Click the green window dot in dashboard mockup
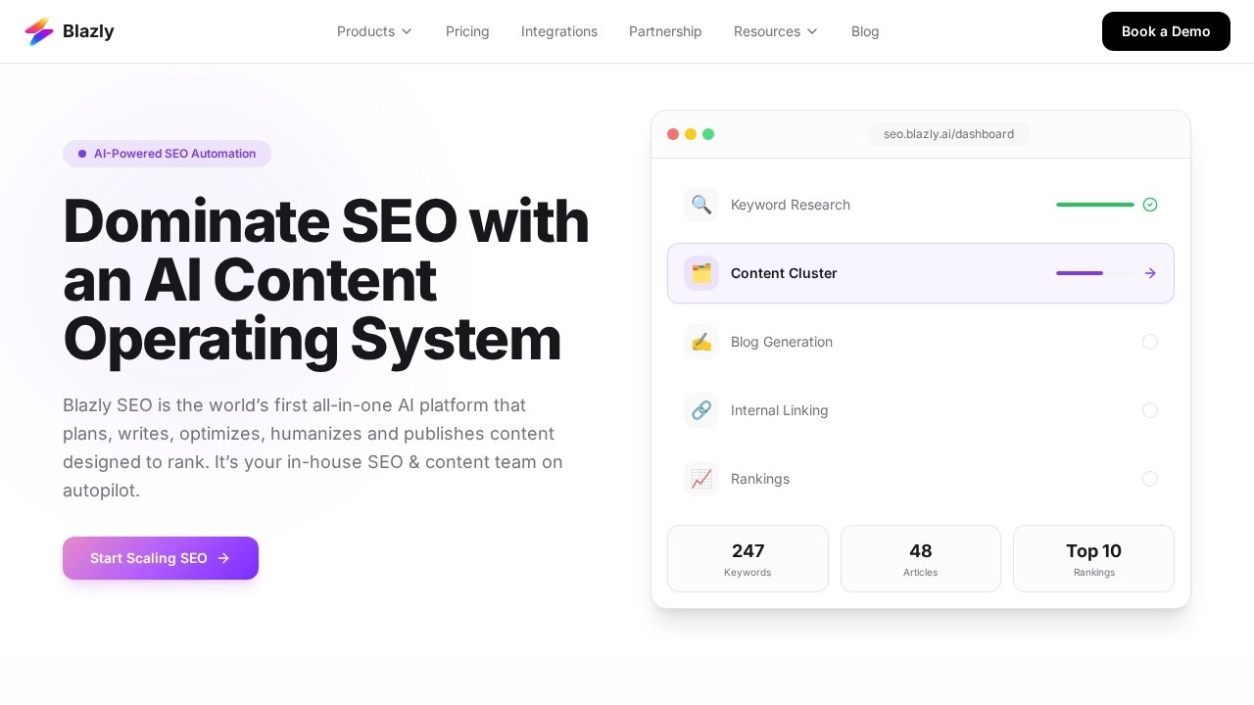 click(708, 134)
